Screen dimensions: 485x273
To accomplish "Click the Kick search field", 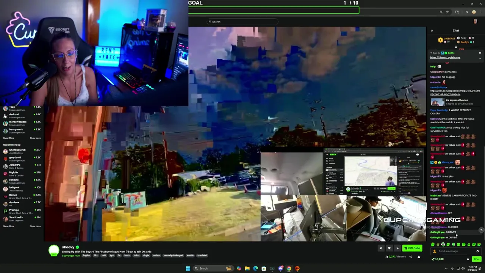I will [x=242, y=22].
